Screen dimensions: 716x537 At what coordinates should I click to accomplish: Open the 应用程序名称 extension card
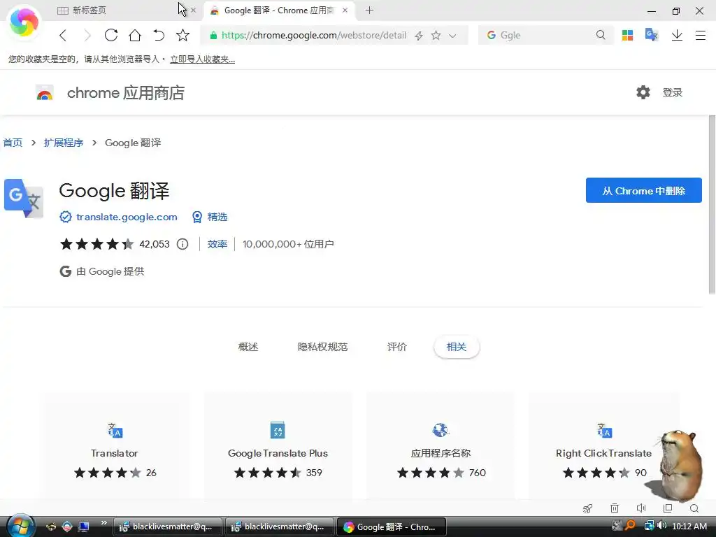(441, 445)
